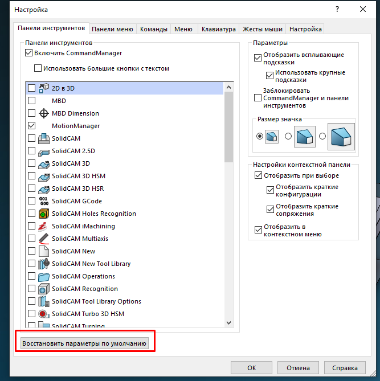The width and height of the screenshot is (380, 381).
Task: Click the question mark help icon in title bar
Action: point(337,10)
